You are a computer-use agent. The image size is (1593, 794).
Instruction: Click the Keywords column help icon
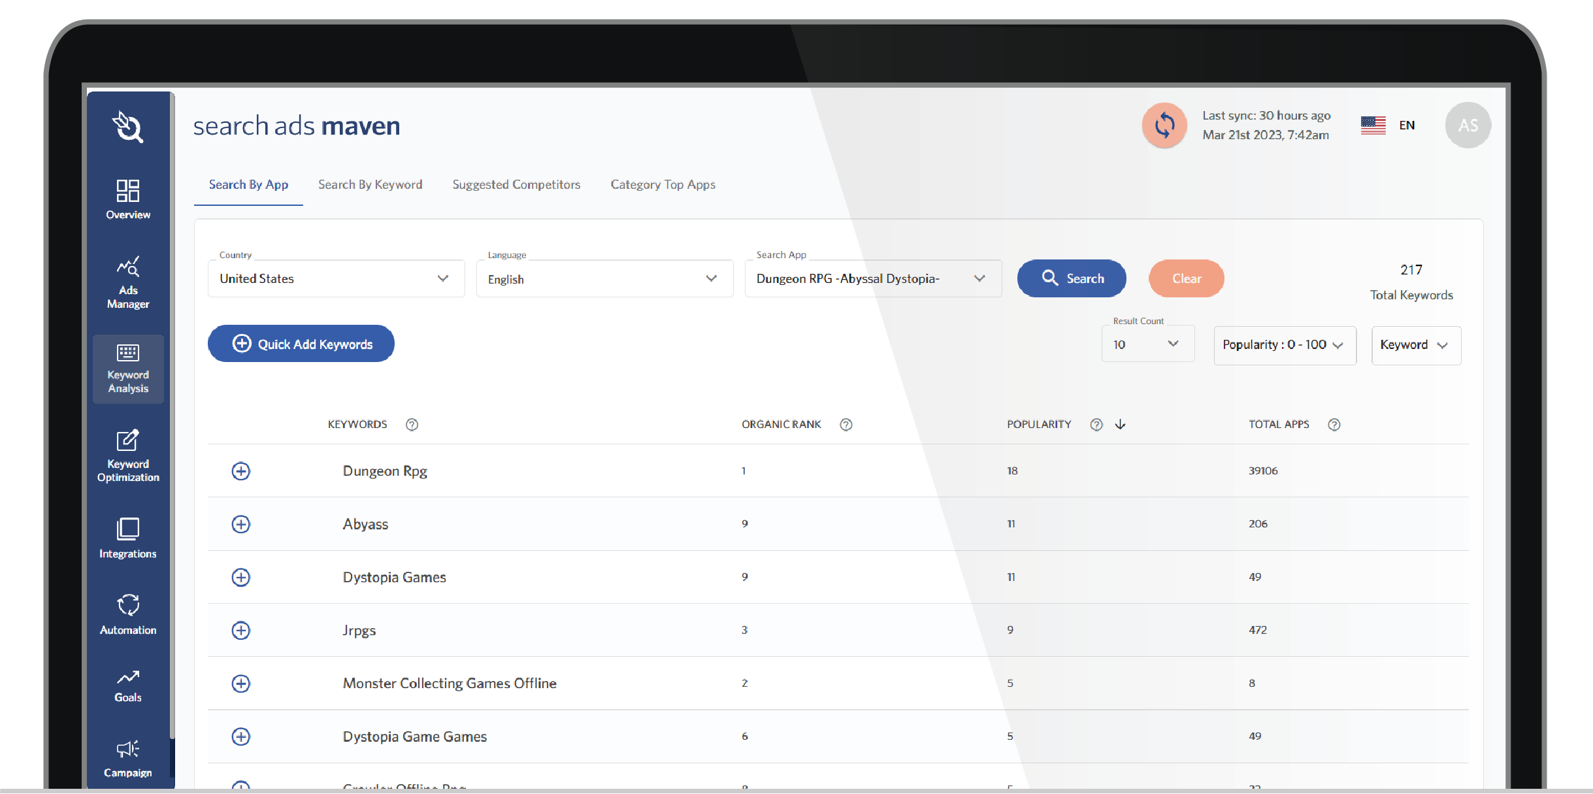[412, 425]
